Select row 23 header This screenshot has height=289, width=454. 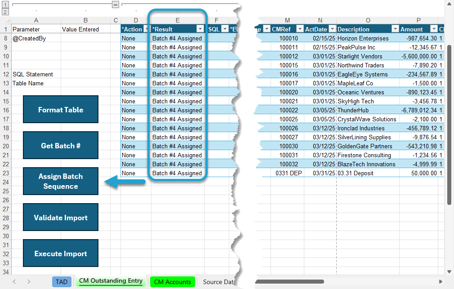point(6,173)
